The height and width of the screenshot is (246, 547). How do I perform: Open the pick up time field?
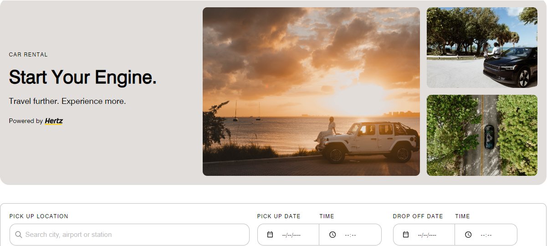350,235
